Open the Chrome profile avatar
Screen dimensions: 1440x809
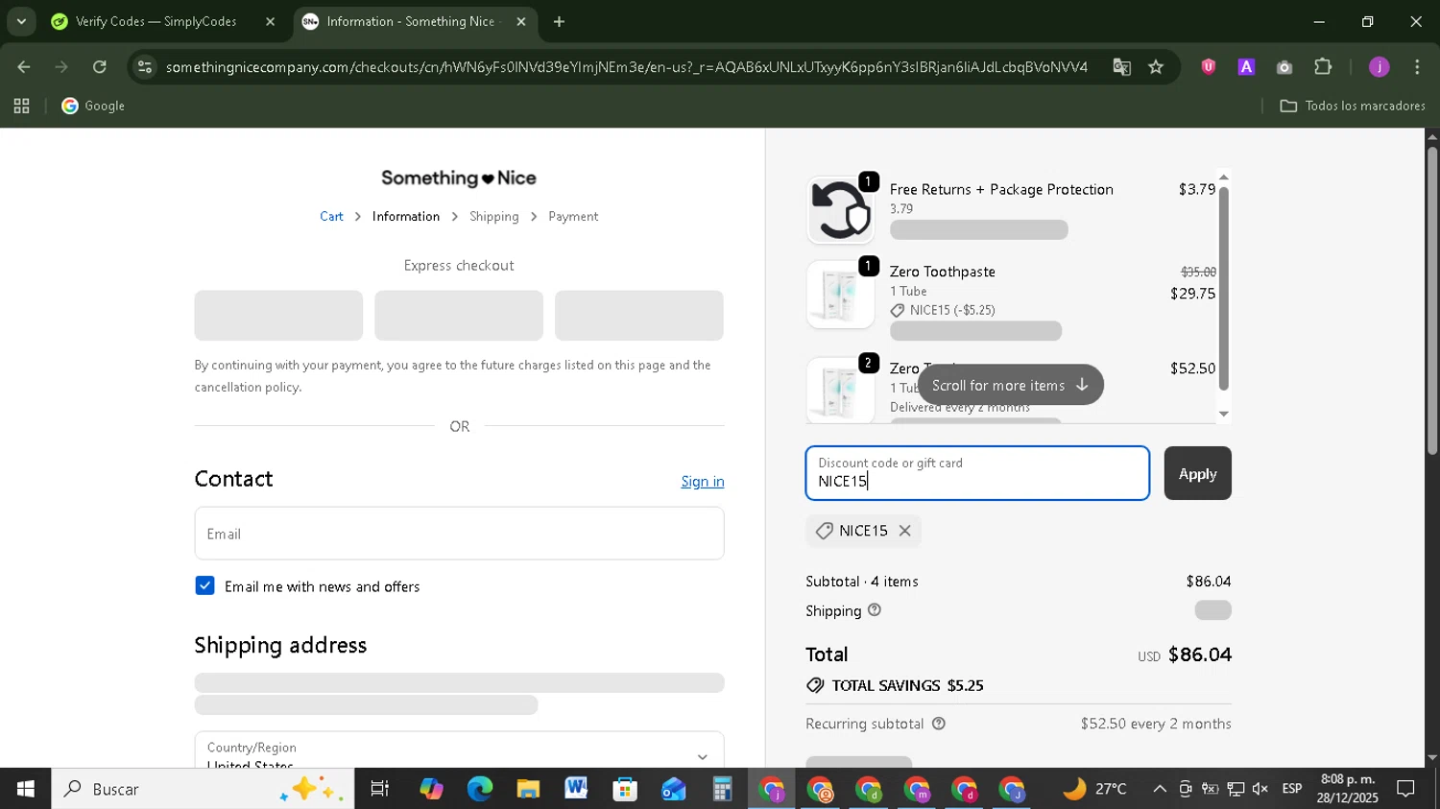pos(1380,67)
